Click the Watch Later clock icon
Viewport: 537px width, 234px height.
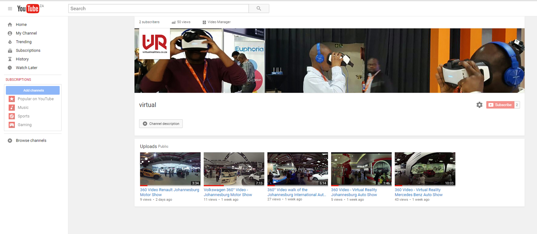click(x=10, y=68)
